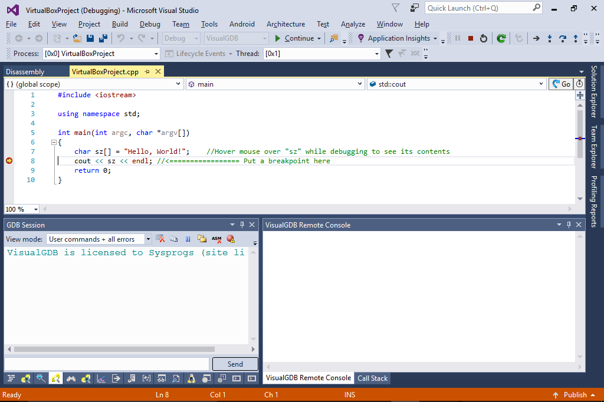
Task: Stop debugging with the red square icon
Action: tap(471, 38)
